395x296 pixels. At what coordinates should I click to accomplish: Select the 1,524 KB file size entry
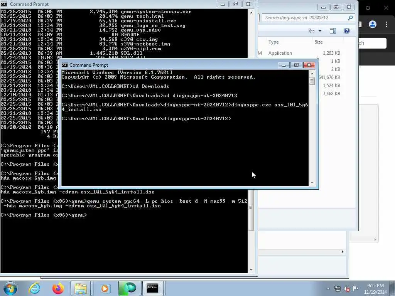(331, 86)
